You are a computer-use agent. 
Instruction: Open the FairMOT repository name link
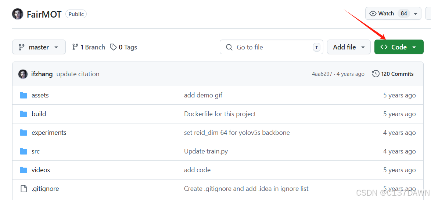point(44,14)
